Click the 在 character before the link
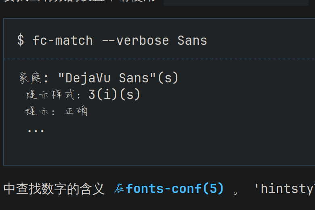This screenshot has width=315, height=210. click(119, 189)
